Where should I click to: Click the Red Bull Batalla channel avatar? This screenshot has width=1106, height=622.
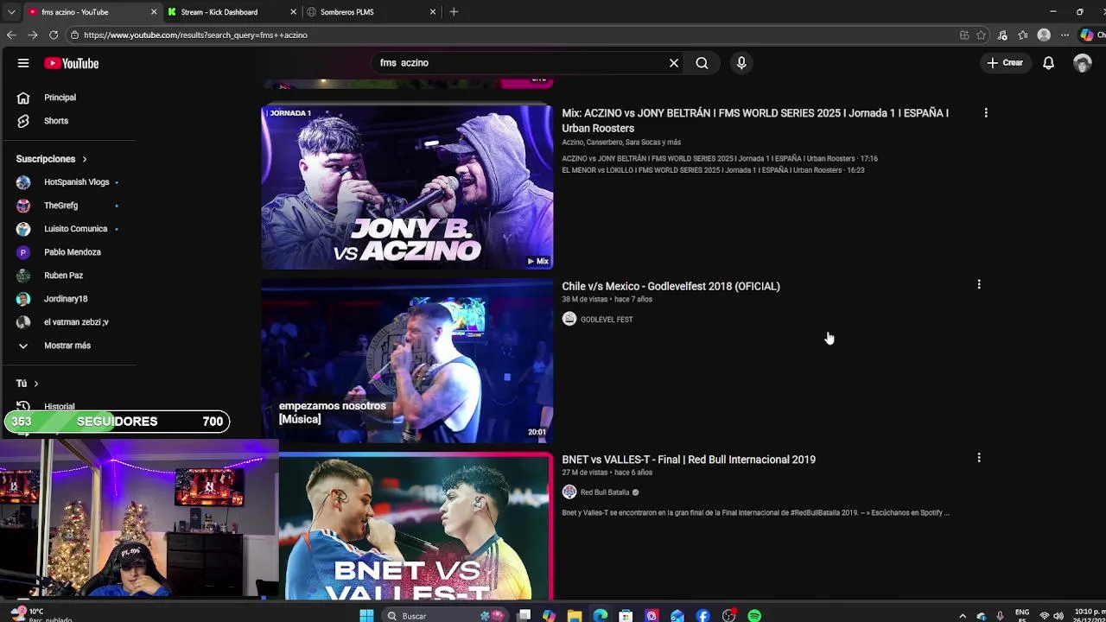pyautogui.click(x=569, y=492)
